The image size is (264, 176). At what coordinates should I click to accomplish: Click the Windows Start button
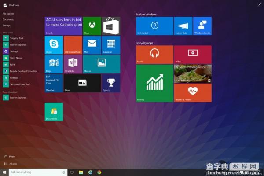coord(4,172)
